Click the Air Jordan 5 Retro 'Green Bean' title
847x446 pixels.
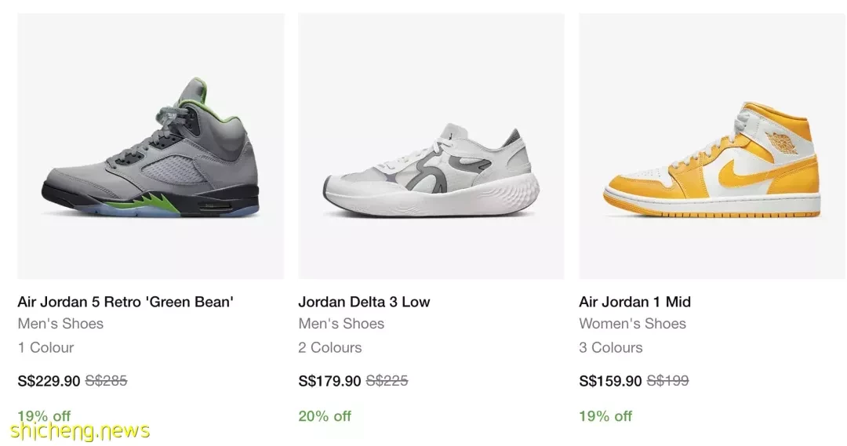pos(125,301)
